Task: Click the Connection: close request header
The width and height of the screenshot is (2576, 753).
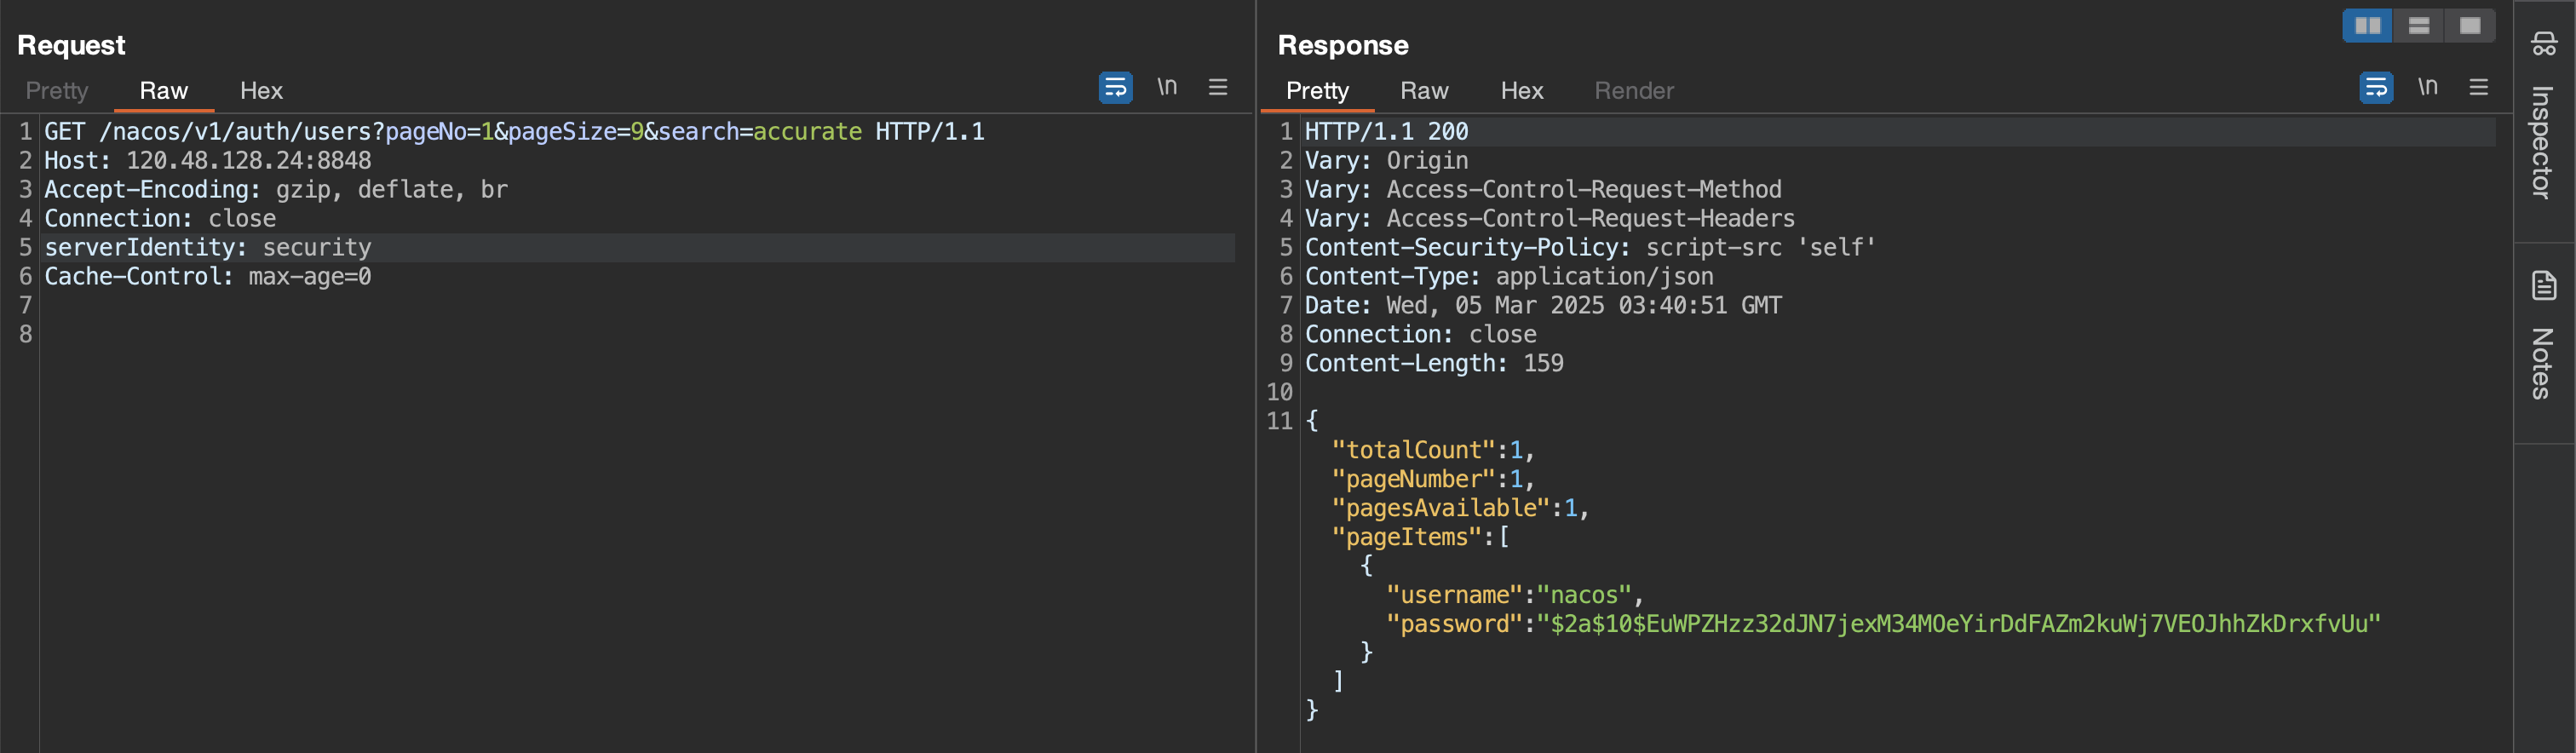Action: pos(160,219)
